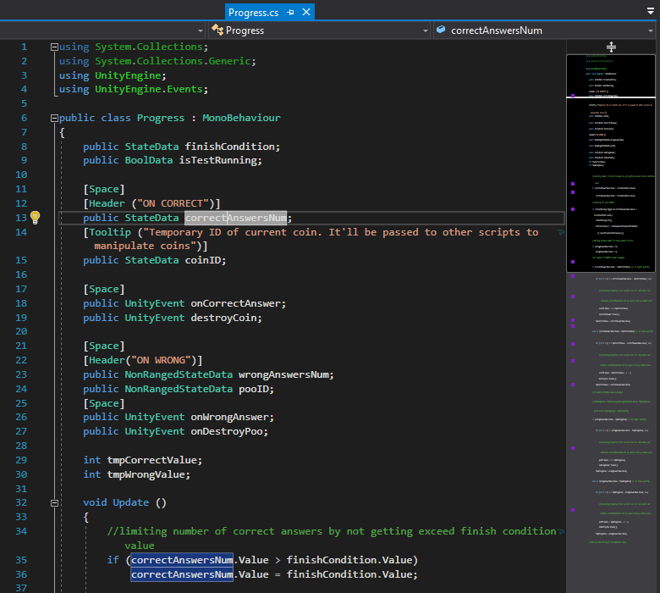Click line number 13 in the margin

[x=21, y=218]
